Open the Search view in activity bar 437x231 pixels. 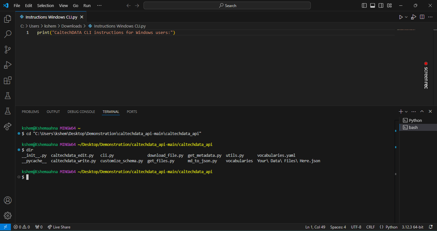[7, 34]
